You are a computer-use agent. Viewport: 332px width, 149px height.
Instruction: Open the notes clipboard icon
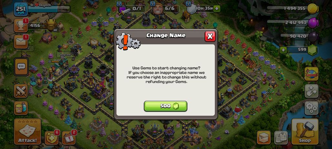[x=281, y=138]
